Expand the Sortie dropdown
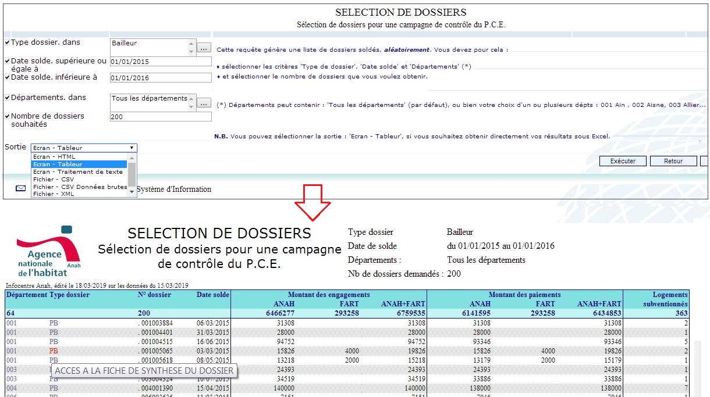 84,148
